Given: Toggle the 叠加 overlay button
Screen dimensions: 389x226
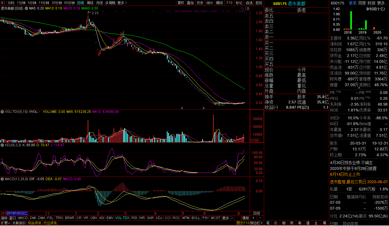Looking at the screenshot, I should 190,3.
